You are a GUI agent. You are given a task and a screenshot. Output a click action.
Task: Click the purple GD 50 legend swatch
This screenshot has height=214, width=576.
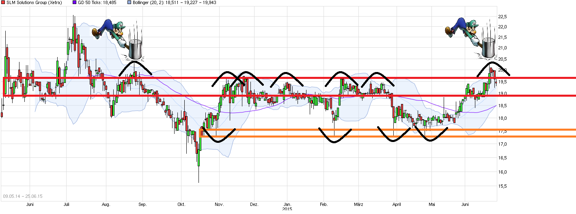[74, 2]
